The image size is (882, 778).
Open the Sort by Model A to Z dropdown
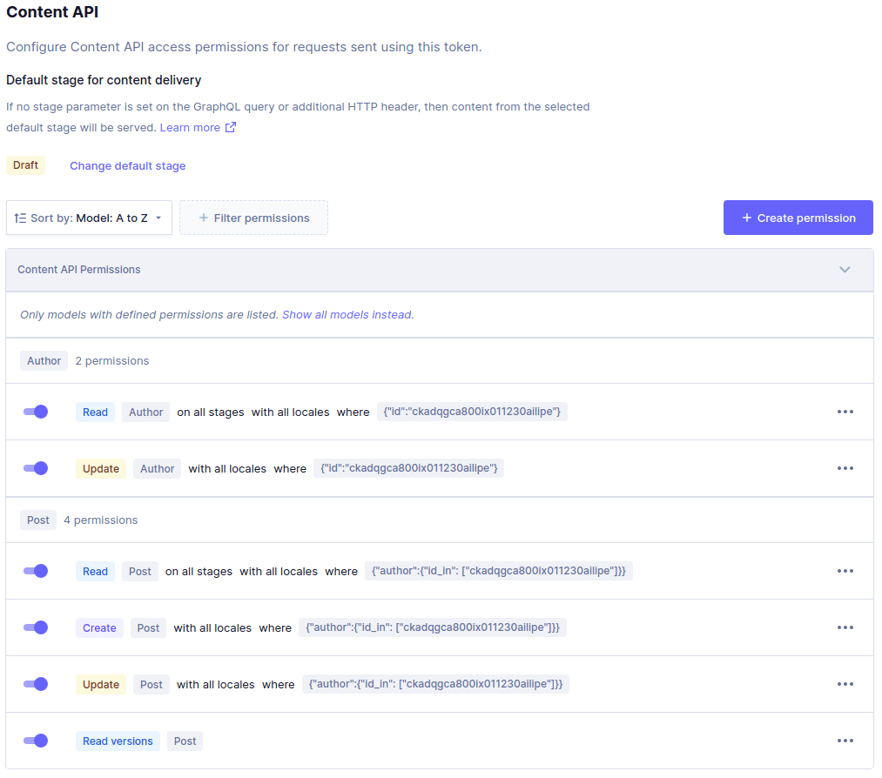point(89,218)
